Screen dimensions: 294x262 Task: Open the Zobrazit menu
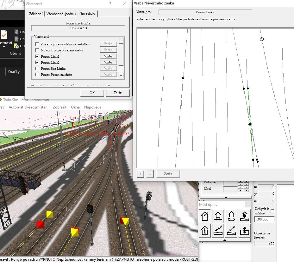[x=59, y=107]
